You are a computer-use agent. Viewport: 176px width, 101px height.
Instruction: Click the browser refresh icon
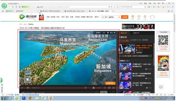pyautogui.click(x=13, y=7)
